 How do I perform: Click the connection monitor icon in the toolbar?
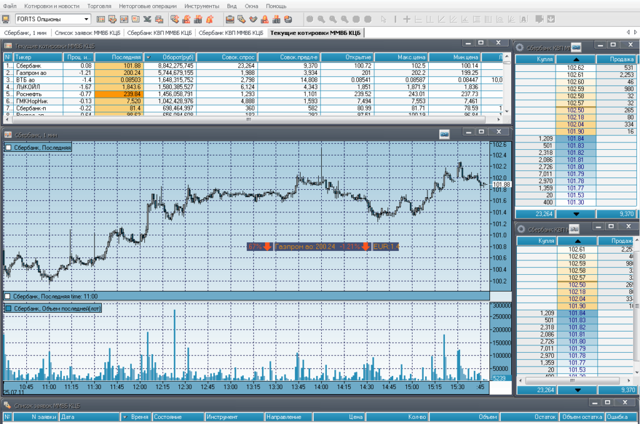(x=6, y=19)
